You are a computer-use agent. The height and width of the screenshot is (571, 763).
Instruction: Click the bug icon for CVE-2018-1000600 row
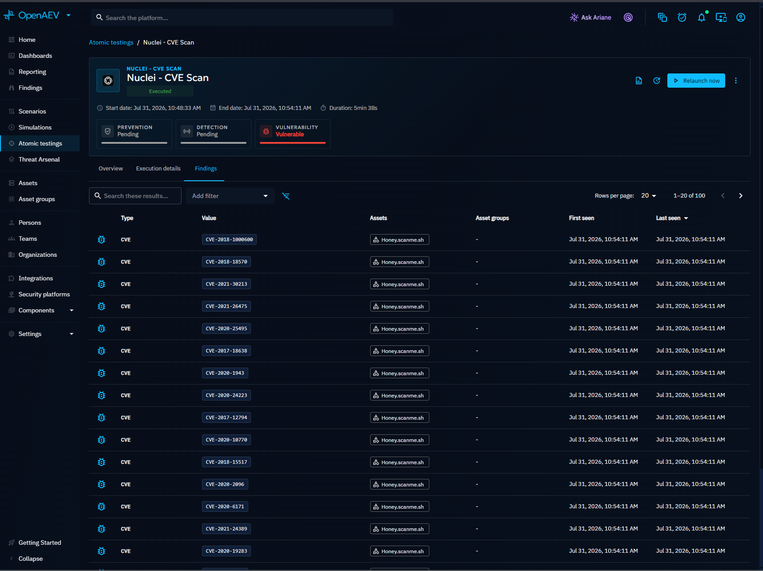(x=101, y=239)
